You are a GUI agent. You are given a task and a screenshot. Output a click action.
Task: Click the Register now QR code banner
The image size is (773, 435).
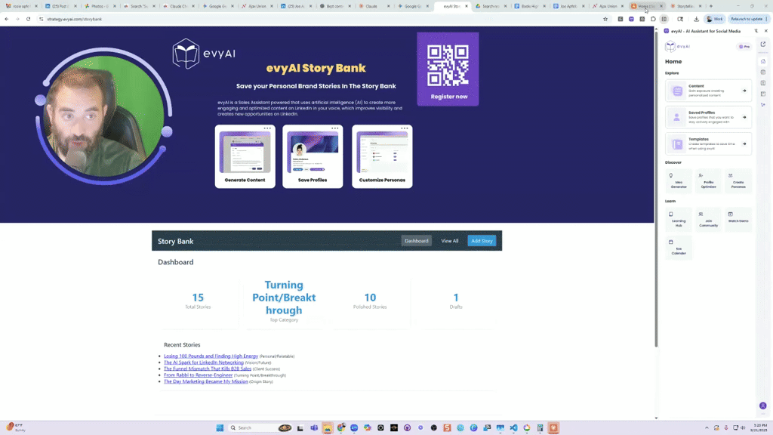(448, 69)
